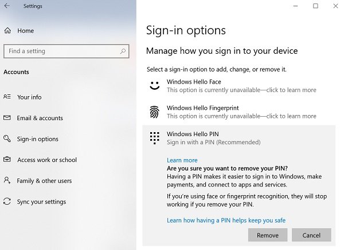Go to Family & other users
Viewport: 344px width, 250px height.
[x=44, y=181]
